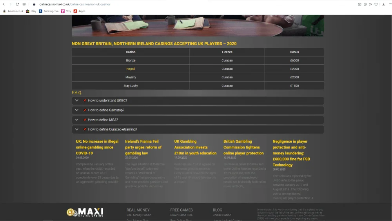
Task: Click the £1500 bonus cell
Action: click(294, 86)
